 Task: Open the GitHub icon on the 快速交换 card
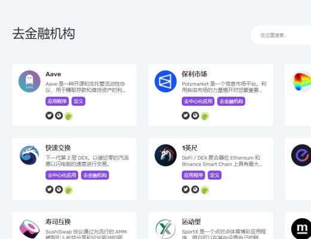click(x=59, y=189)
